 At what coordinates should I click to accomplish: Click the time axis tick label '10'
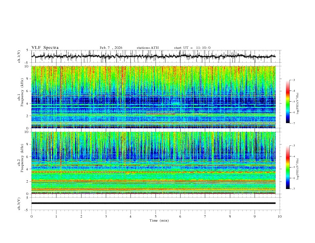[280, 216]
